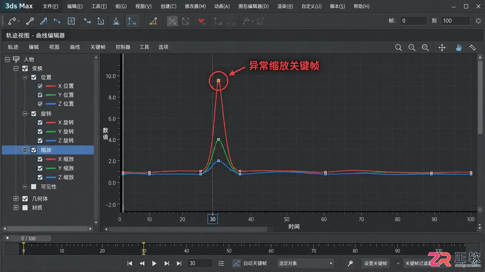Uncheck the X 位置 track checkbox

[40, 86]
